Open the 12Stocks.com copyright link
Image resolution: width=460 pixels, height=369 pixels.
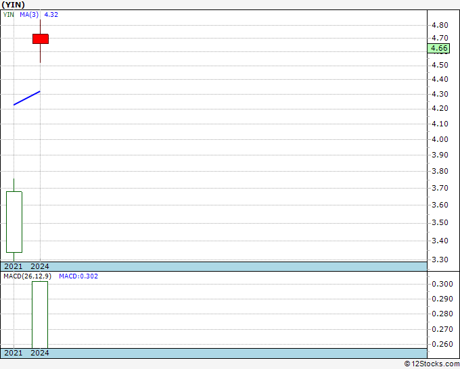pyautogui.click(x=432, y=364)
